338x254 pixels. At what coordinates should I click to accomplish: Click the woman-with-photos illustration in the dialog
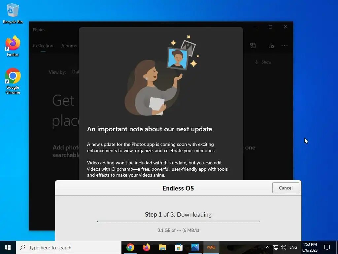(x=162, y=76)
